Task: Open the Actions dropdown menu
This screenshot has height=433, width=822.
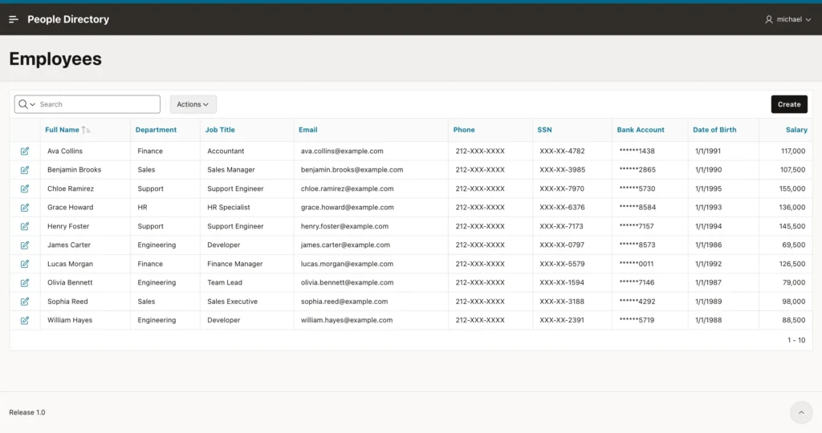Action: [x=193, y=104]
